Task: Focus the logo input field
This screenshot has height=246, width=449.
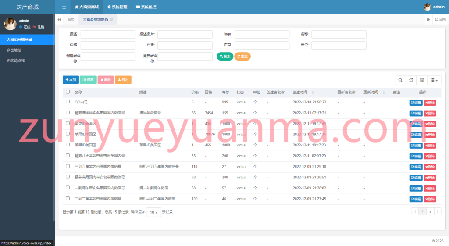Action: [262, 34]
